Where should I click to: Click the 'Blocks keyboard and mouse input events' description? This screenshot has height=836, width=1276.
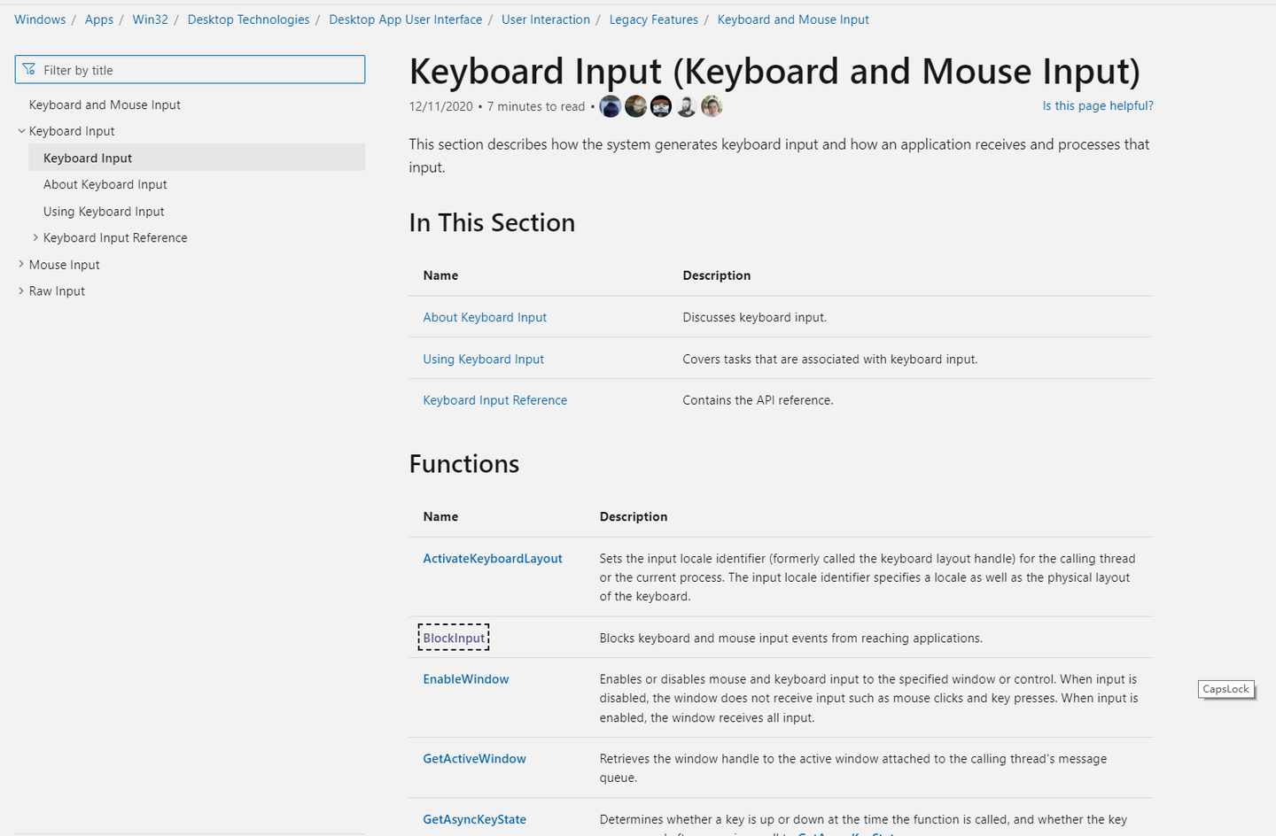pyautogui.click(x=791, y=638)
